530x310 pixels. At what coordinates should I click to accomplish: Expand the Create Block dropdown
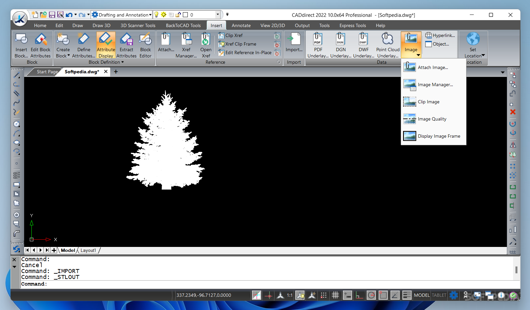(68, 55)
